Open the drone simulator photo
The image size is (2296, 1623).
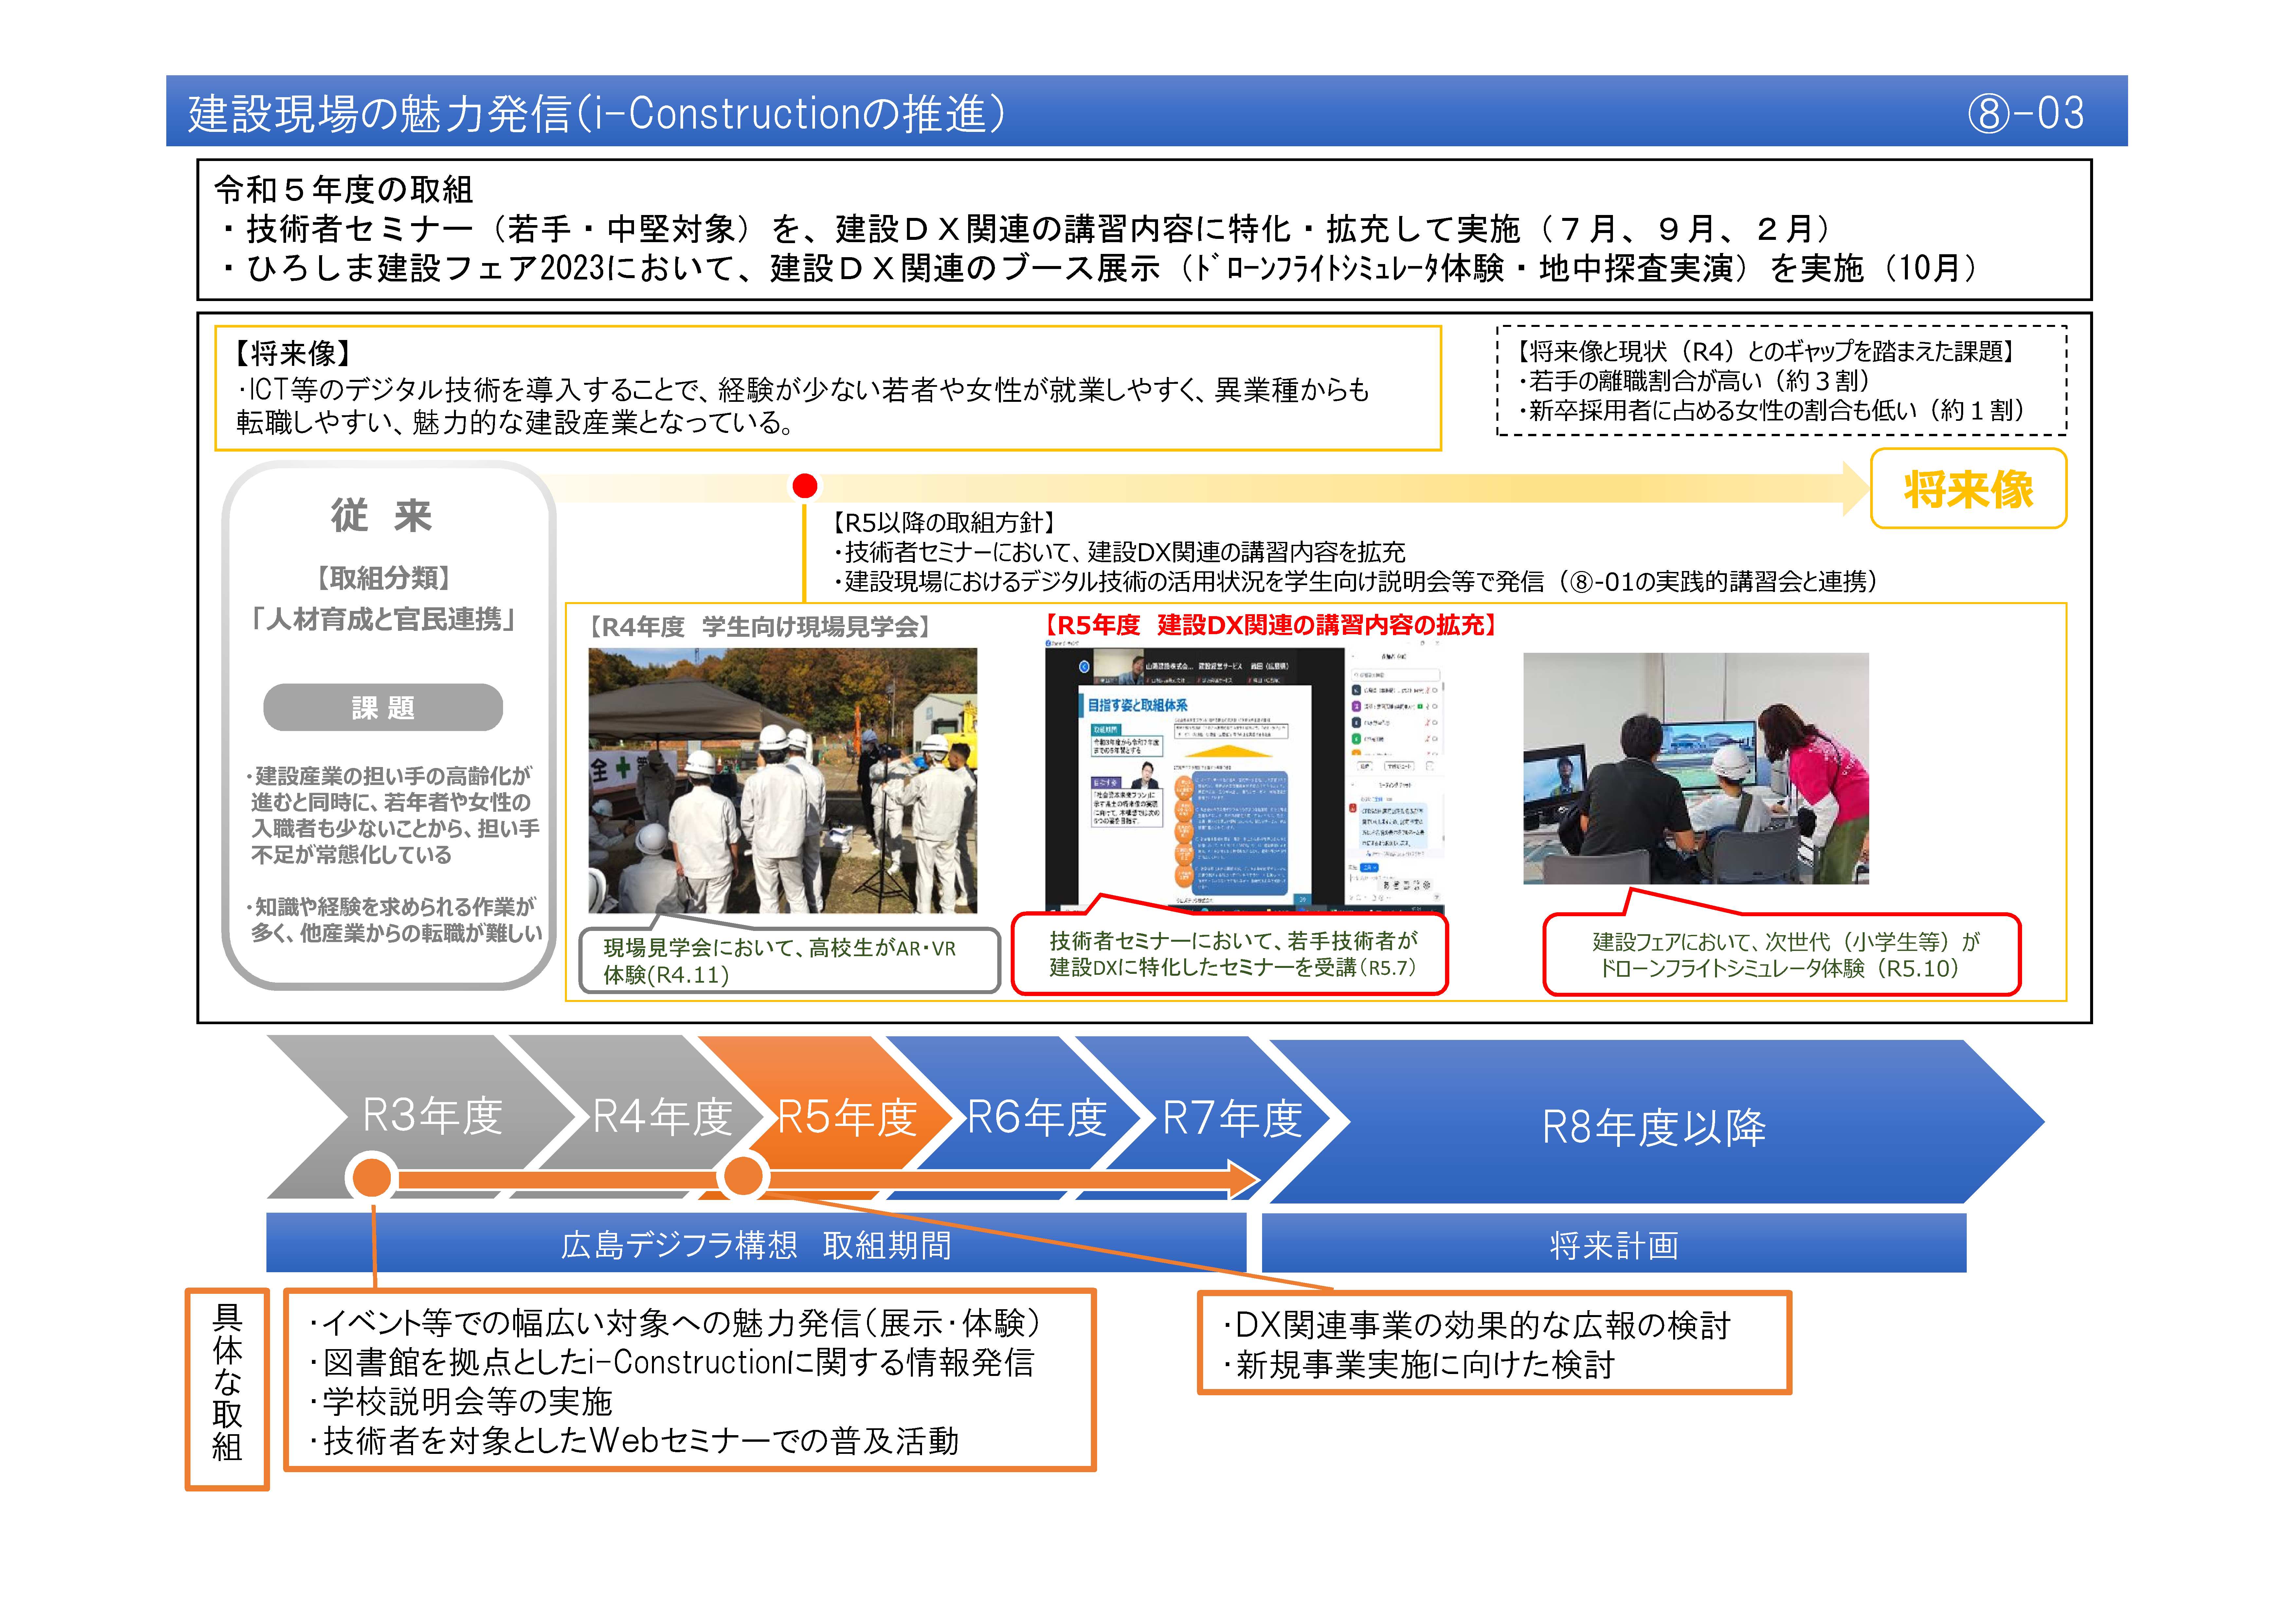pyautogui.click(x=1696, y=768)
